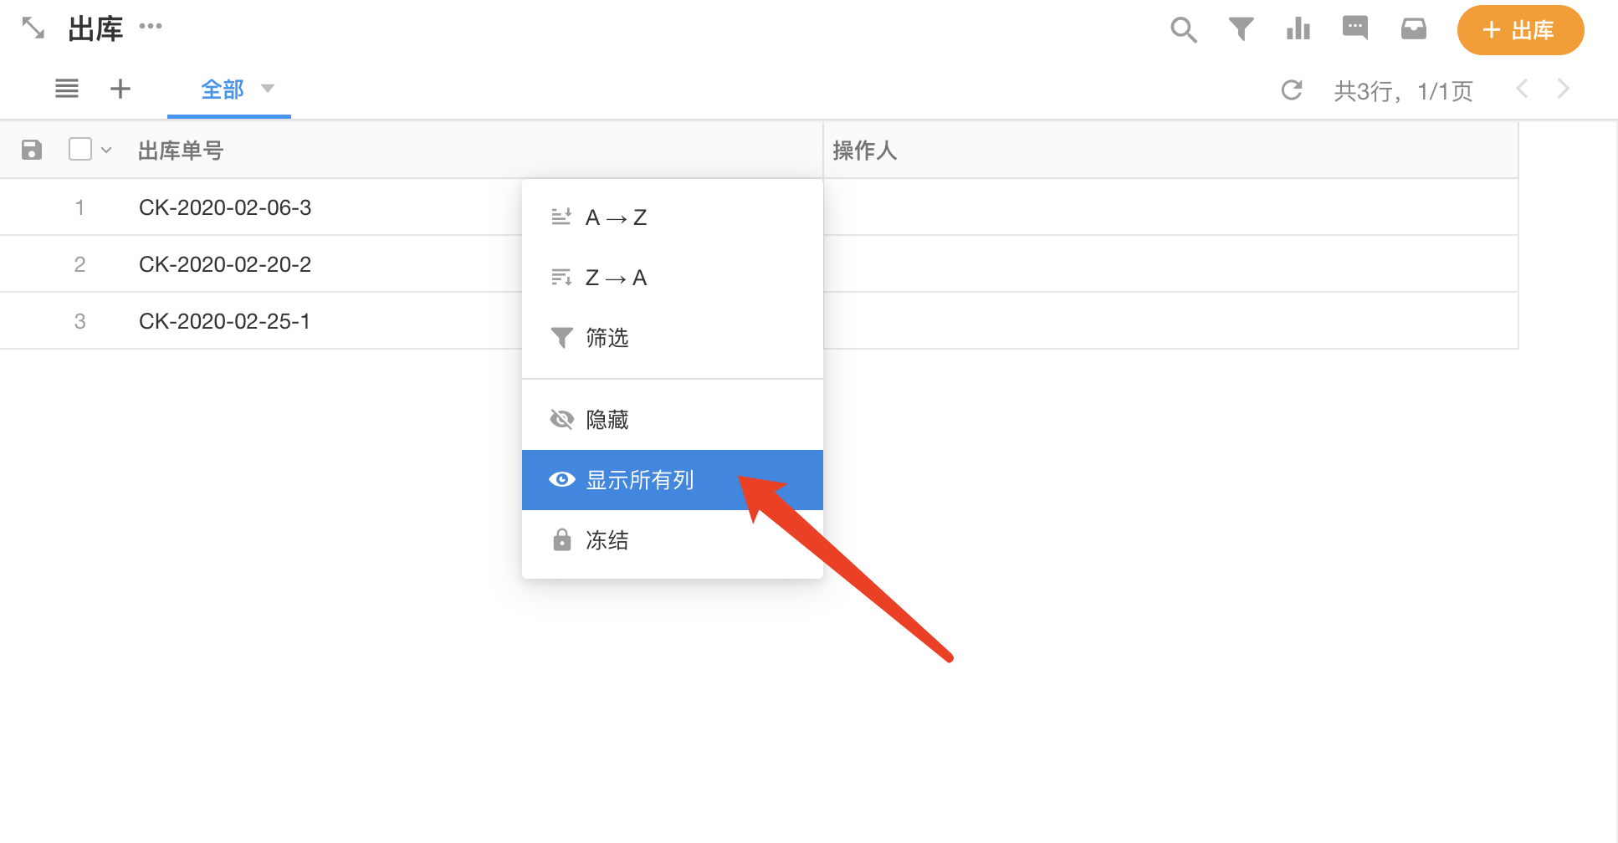Sort descending with Z→A menu item
This screenshot has height=843, width=1618.
(673, 278)
